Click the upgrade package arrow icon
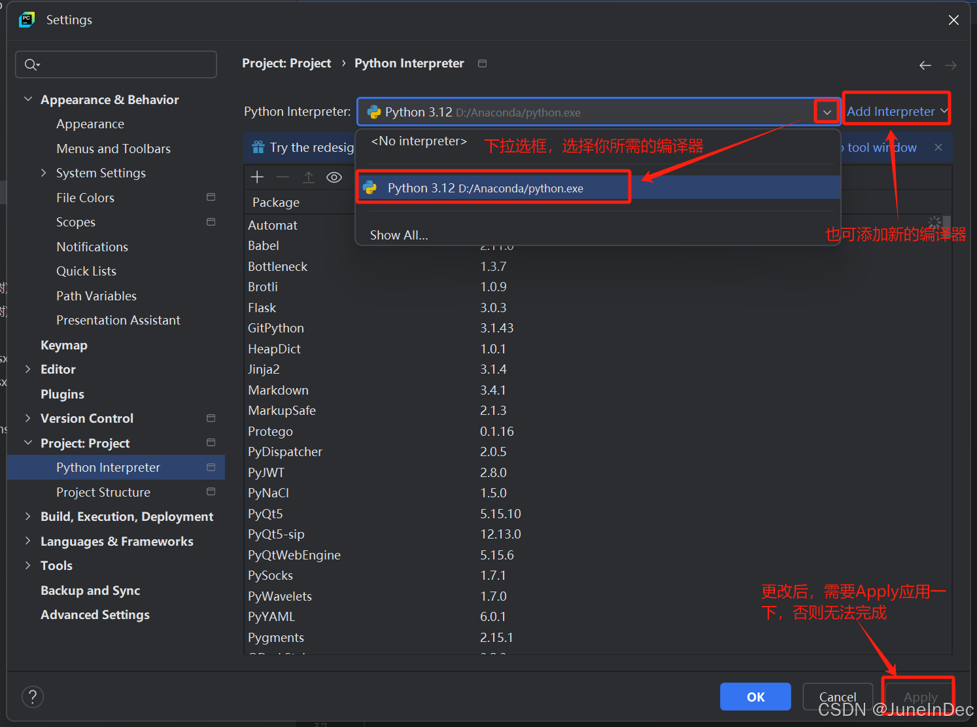 click(x=309, y=177)
